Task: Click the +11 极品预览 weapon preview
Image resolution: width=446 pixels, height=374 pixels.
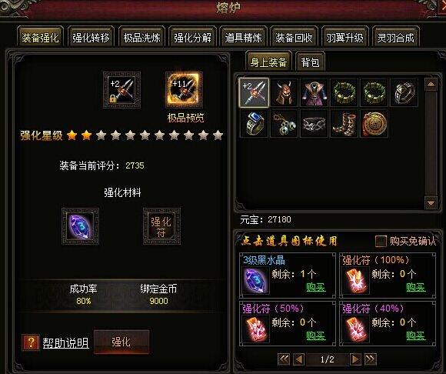Action: point(184,90)
